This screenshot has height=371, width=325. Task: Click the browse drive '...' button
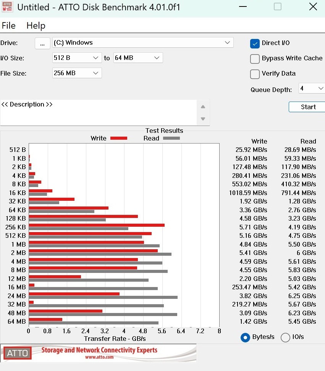coord(42,43)
